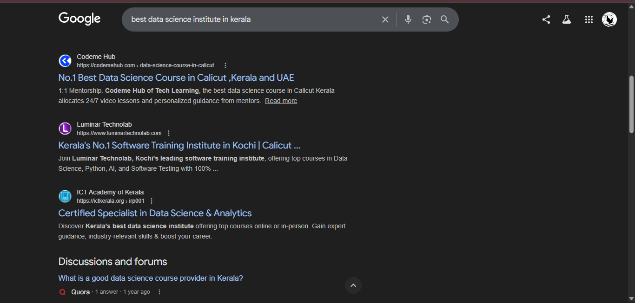
Task: Click the Google logo
Action: [x=79, y=19]
